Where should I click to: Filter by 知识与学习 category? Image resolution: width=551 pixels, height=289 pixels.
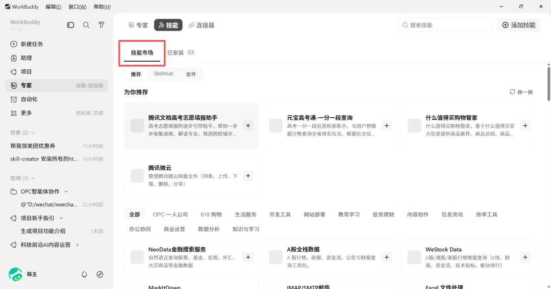246,229
